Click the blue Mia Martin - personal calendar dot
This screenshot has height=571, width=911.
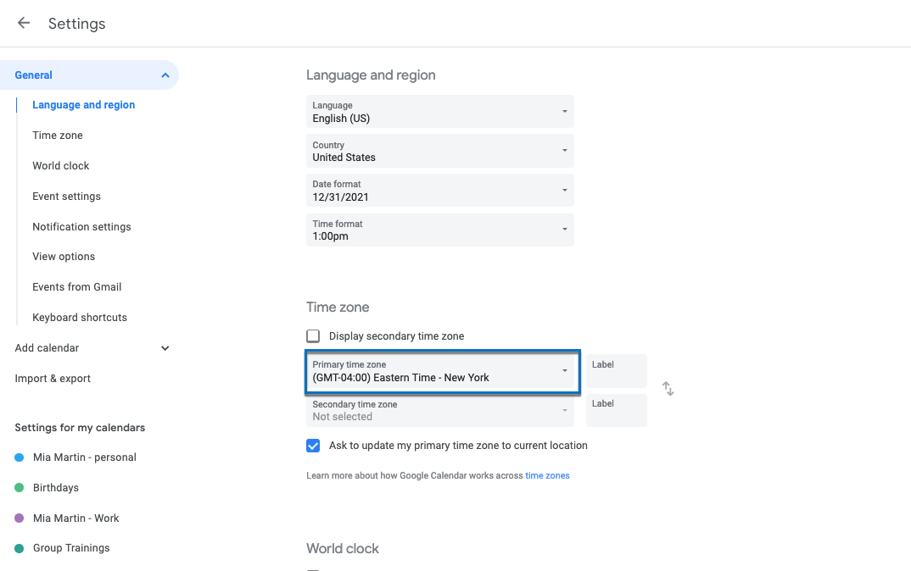[20, 457]
